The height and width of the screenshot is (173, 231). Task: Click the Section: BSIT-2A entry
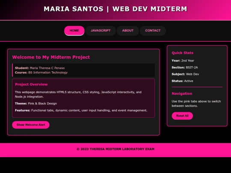click(x=185, y=67)
